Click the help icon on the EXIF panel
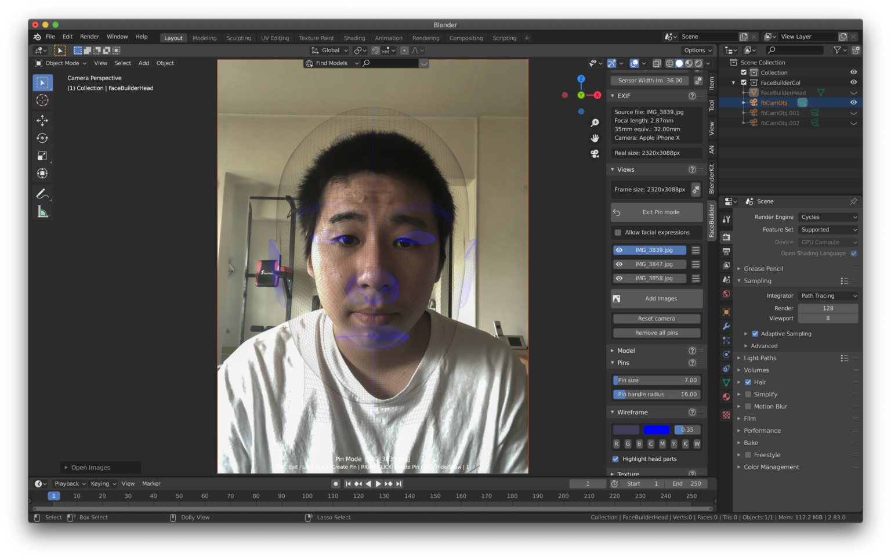891x560 pixels. tap(692, 96)
